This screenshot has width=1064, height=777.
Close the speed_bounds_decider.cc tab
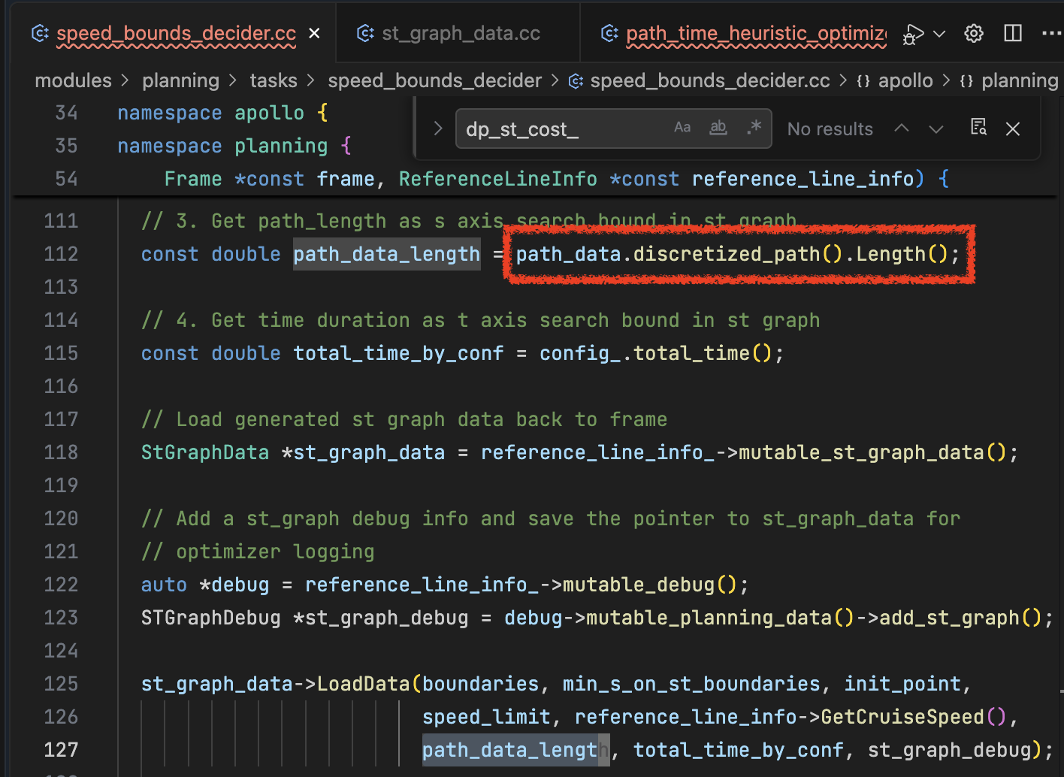coord(315,34)
